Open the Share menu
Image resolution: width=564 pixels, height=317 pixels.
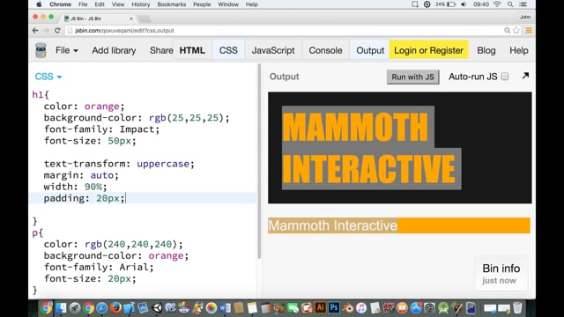[161, 50]
